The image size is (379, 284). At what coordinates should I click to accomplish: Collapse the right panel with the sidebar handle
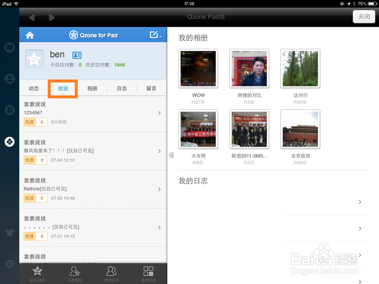click(171, 155)
